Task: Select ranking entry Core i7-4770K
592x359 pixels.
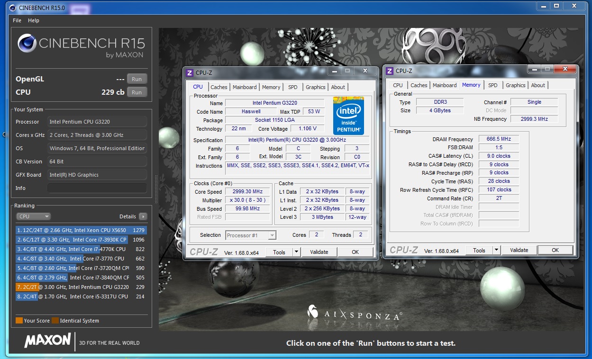Action: coord(81,249)
